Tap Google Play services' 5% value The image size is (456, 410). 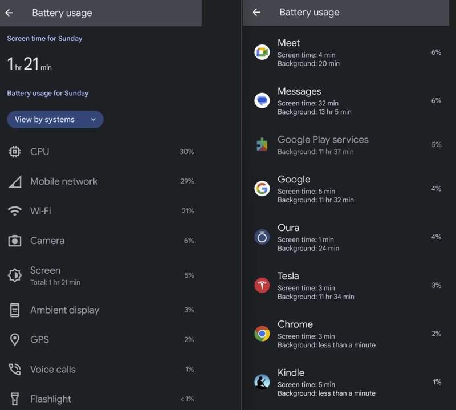pyautogui.click(x=436, y=145)
